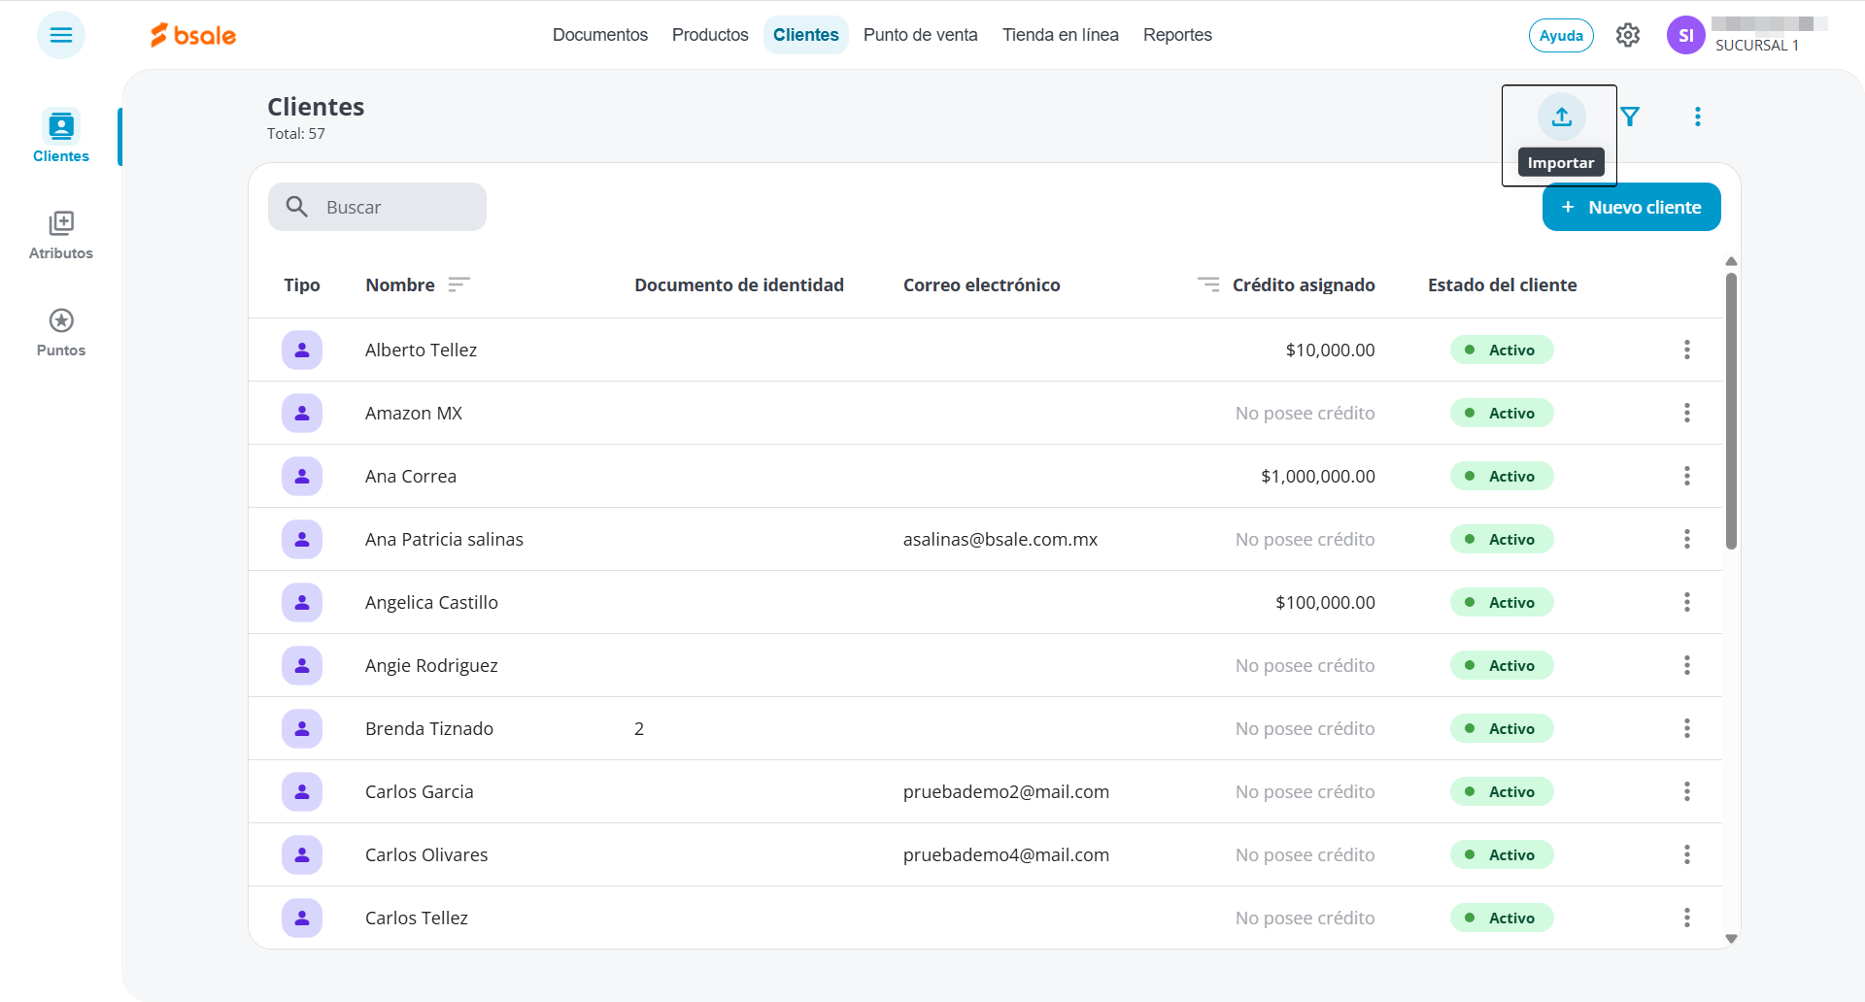
Task: Click the Estado del cliente column header
Action: click(1503, 284)
